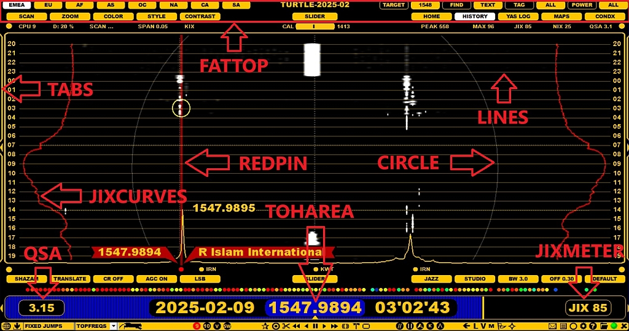This screenshot has width=629, height=331.
Task: Switch to the EU region tab
Action: click(48, 5)
